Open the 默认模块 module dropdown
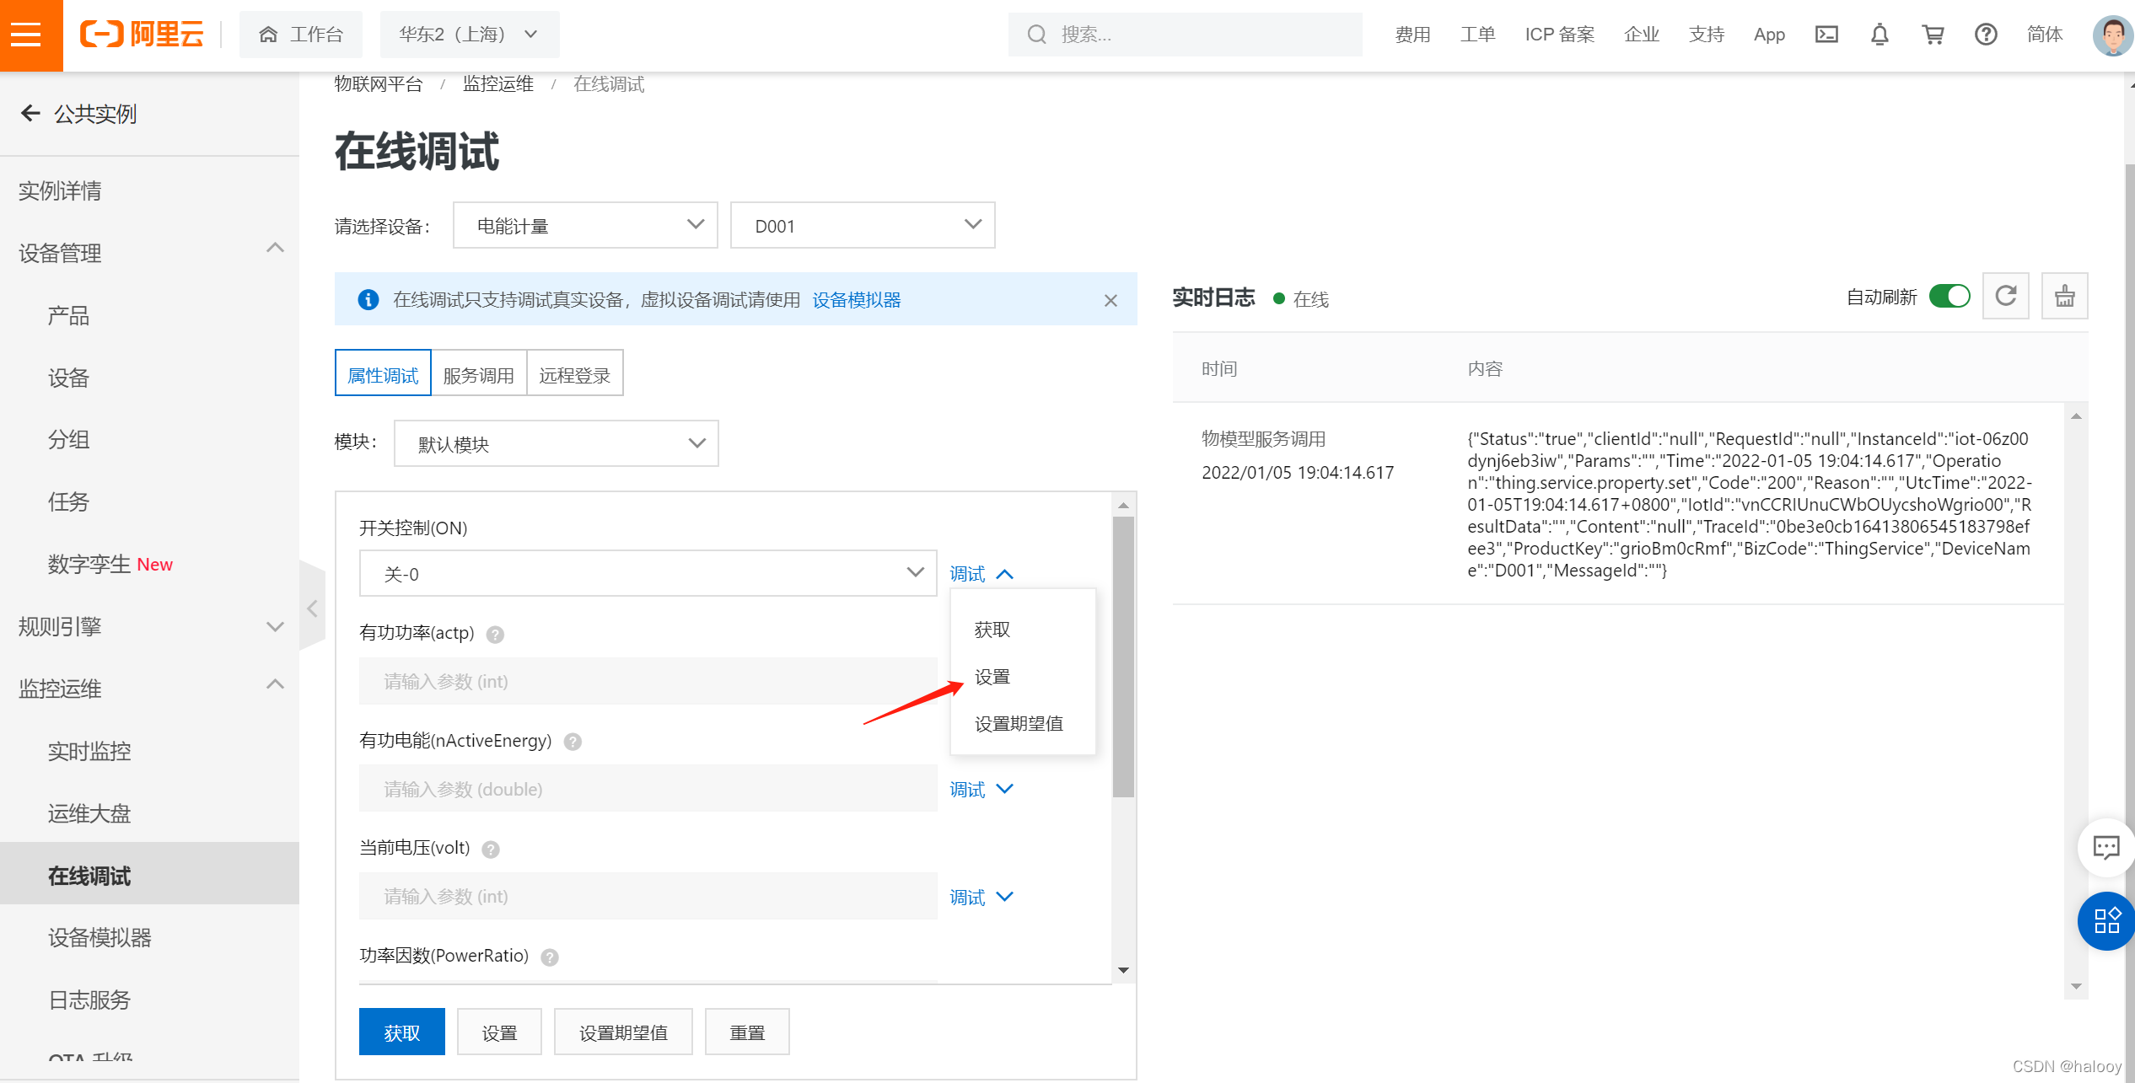2135x1083 pixels. coord(557,443)
